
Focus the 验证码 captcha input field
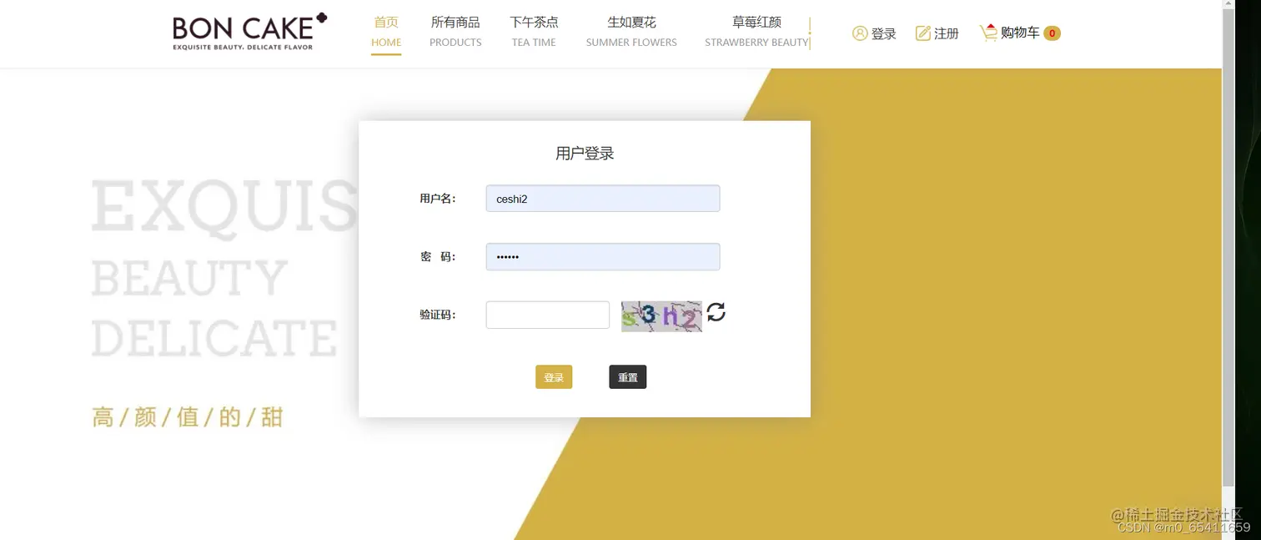[x=547, y=314]
